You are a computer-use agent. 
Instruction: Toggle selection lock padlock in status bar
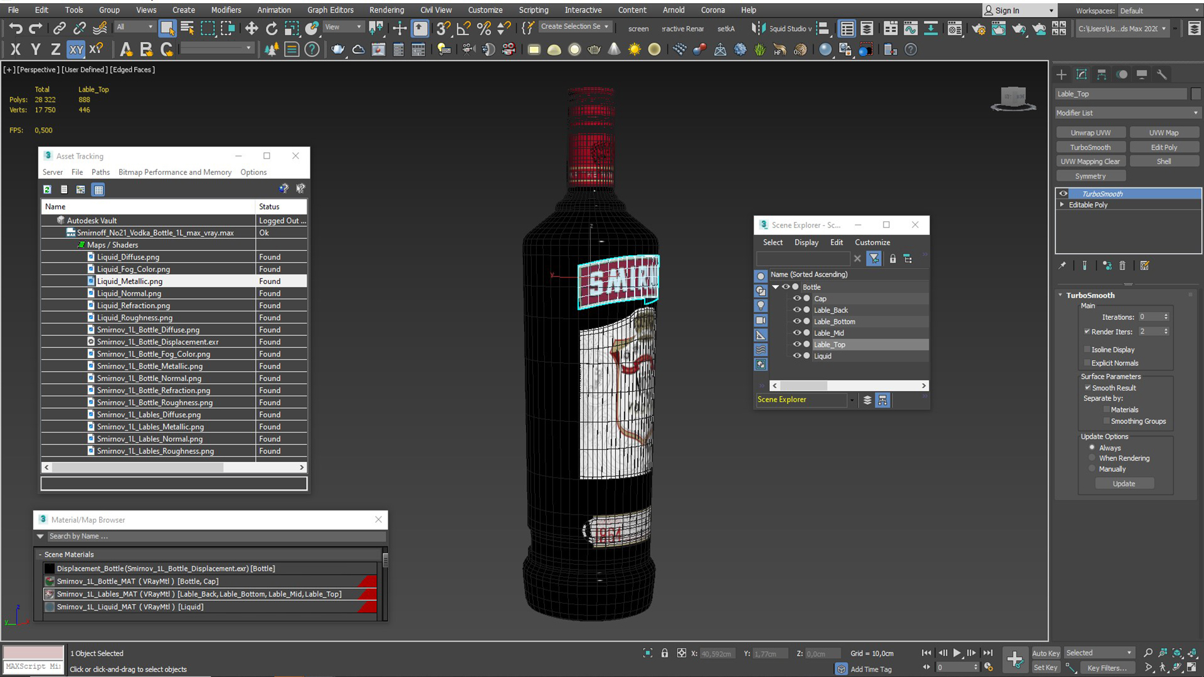click(664, 653)
